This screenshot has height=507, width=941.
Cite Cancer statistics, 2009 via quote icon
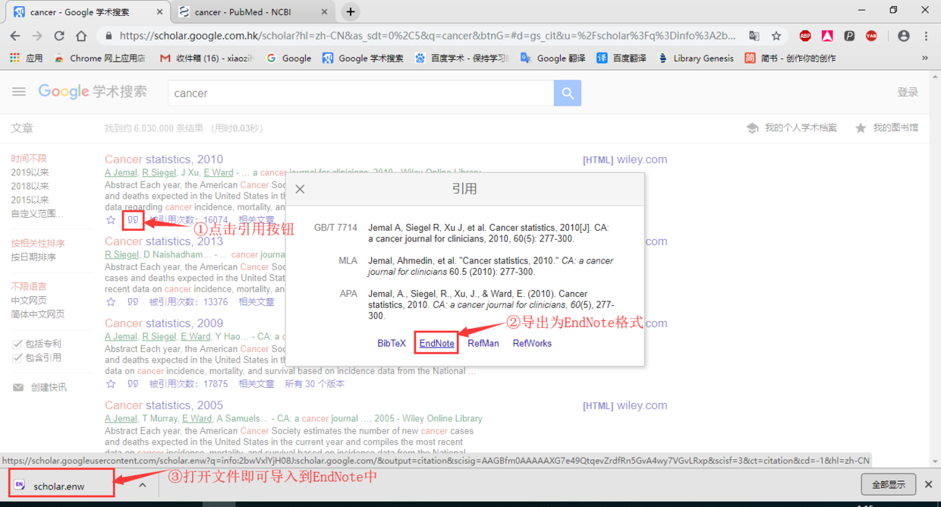(x=133, y=384)
